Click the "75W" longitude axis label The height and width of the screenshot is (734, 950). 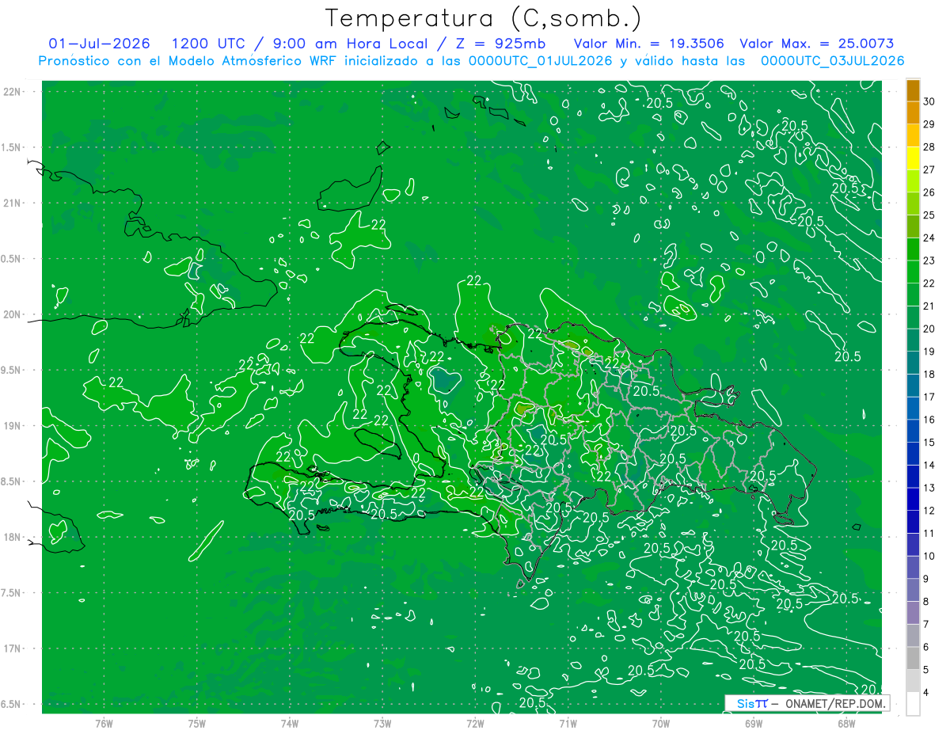[x=197, y=723]
